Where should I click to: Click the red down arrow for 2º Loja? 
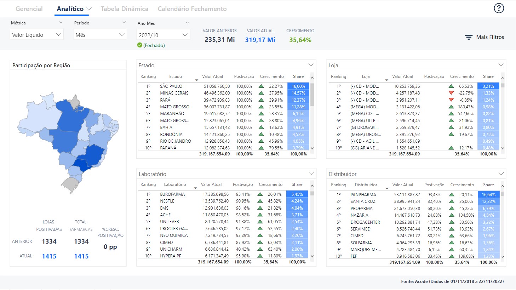451,93
